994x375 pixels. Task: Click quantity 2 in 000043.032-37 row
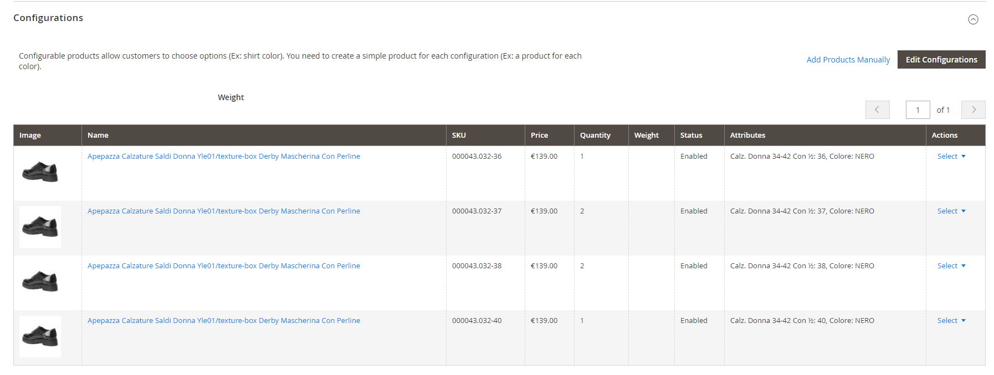pos(582,211)
